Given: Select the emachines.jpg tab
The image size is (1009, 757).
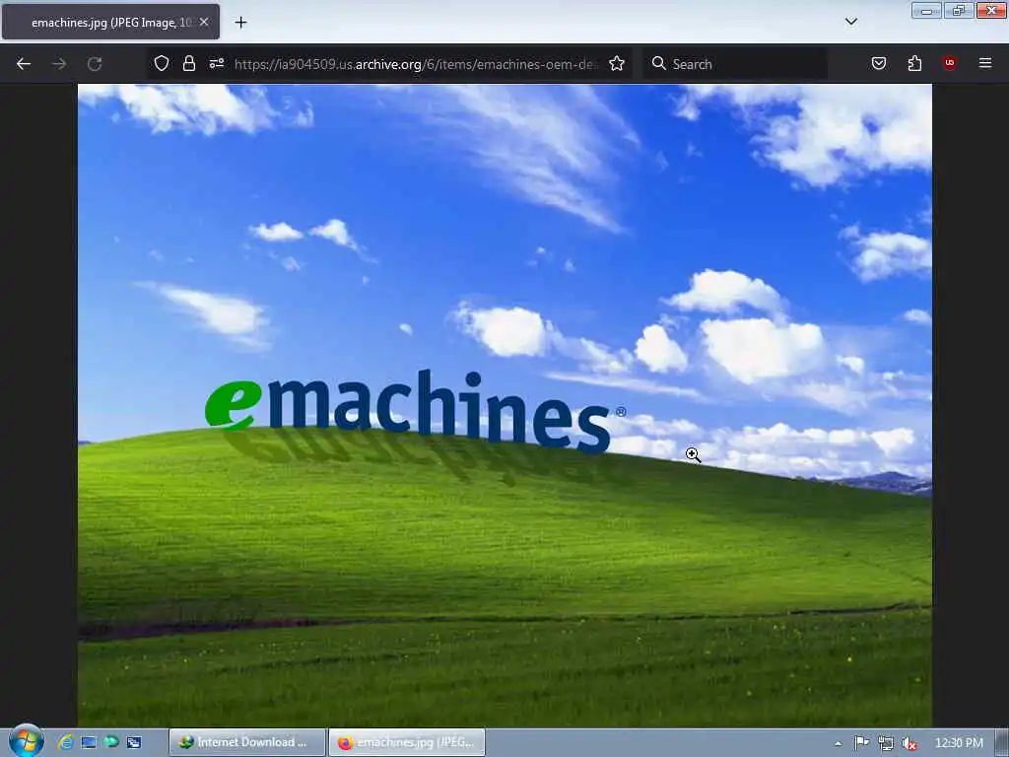Looking at the screenshot, I should 110,22.
